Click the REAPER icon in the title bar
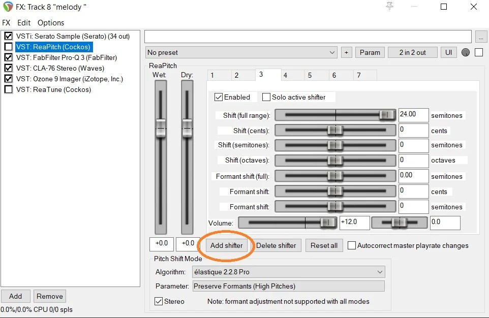The image size is (489, 318). point(8,7)
